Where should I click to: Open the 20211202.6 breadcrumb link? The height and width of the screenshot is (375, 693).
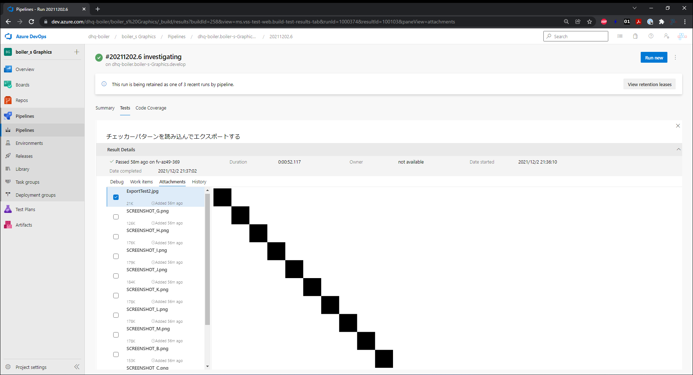click(281, 36)
